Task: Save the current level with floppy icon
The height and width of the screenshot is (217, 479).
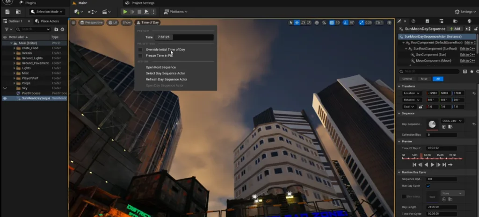Action: pyautogui.click(x=7, y=12)
